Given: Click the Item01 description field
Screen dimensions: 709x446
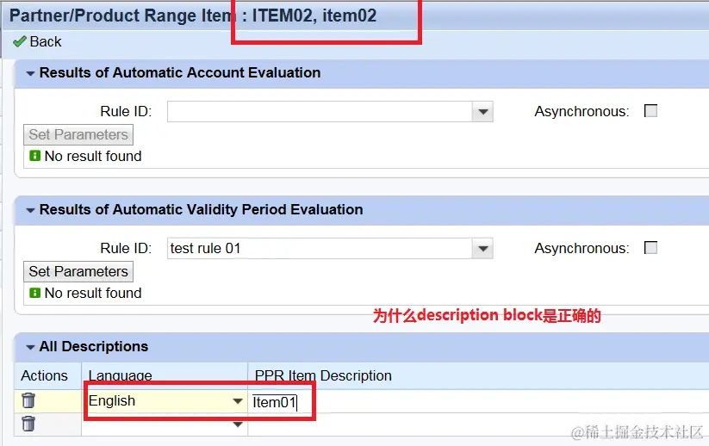Looking at the screenshot, I should pos(478,402).
